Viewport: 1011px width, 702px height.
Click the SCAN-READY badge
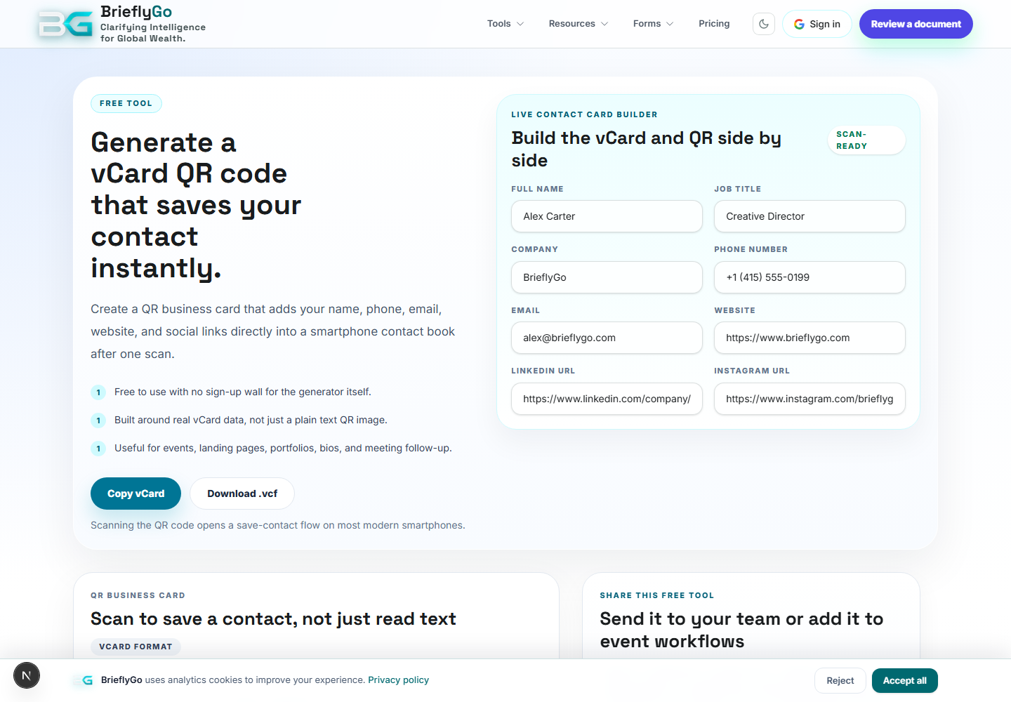866,140
